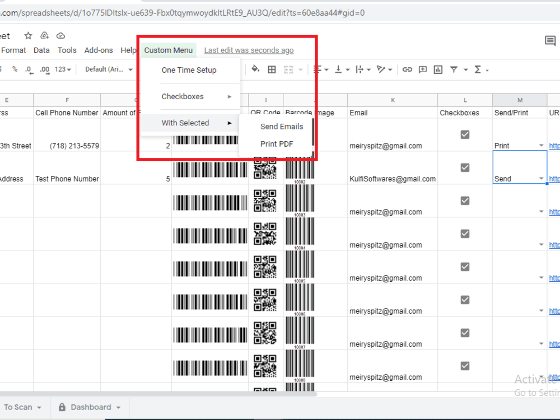Image resolution: width=560 pixels, height=420 pixels.
Task: Select column M header
Action: tap(520, 100)
